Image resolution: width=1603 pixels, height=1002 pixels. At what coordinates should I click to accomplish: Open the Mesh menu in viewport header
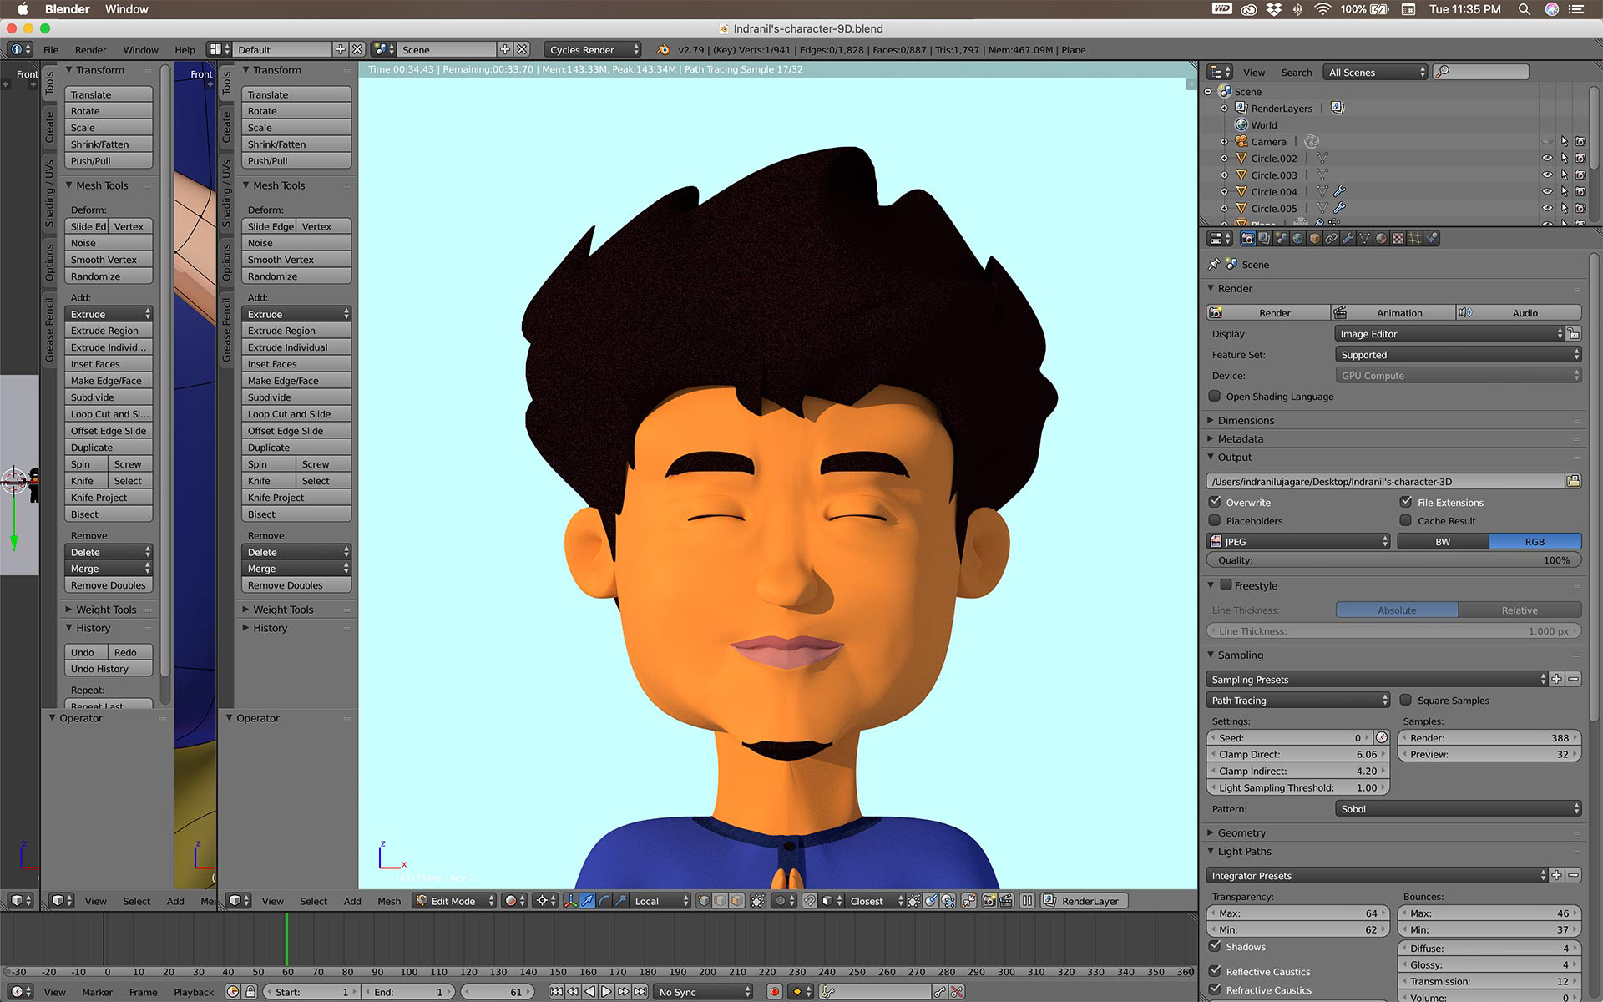click(x=388, y=901)
